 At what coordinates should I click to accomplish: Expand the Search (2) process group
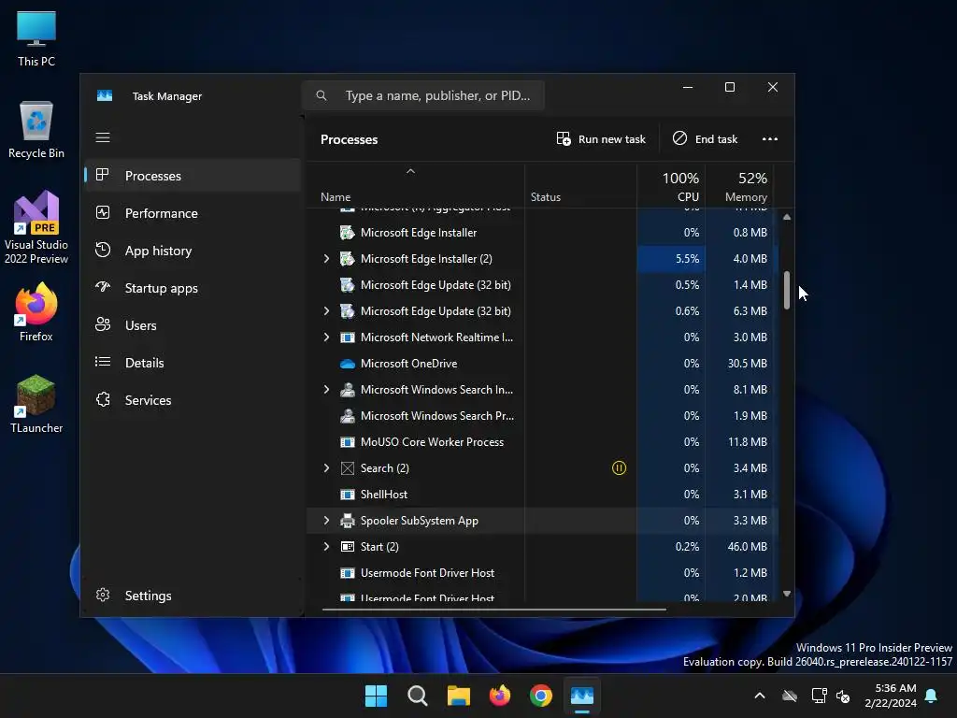pos(326,468)
